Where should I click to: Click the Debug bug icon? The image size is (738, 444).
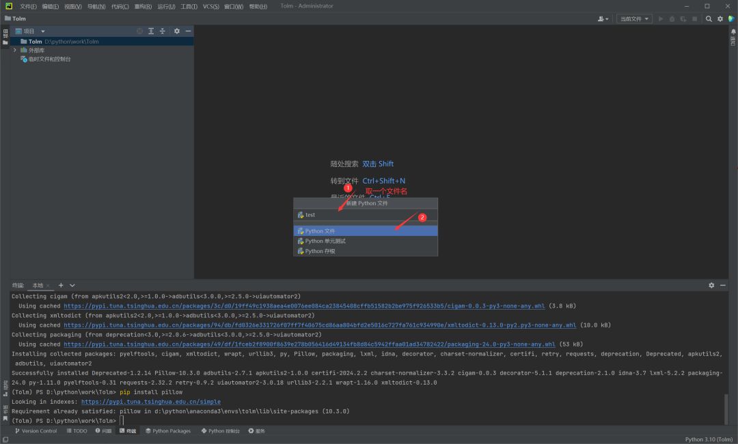[x=672, y=19]
